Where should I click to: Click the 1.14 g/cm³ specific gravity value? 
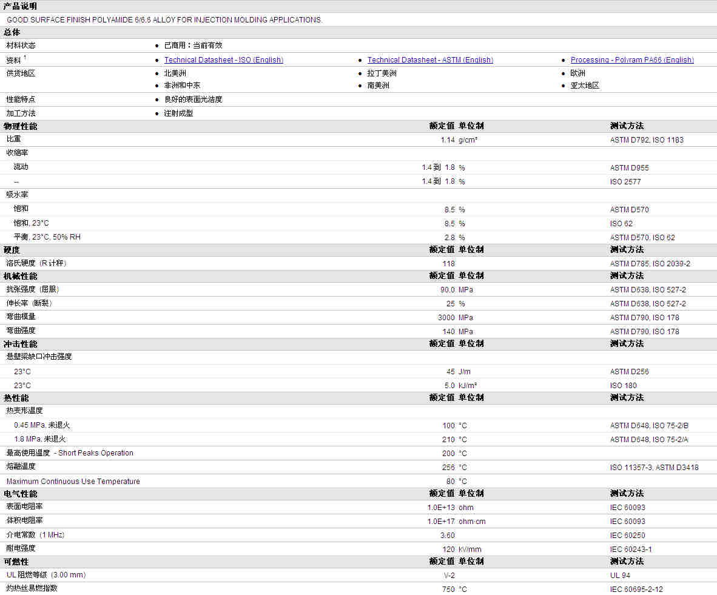tap(447, 140)
